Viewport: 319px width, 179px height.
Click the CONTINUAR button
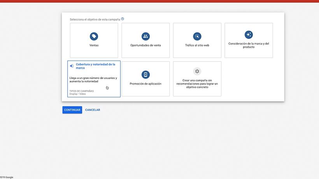[x=72, y=110]
